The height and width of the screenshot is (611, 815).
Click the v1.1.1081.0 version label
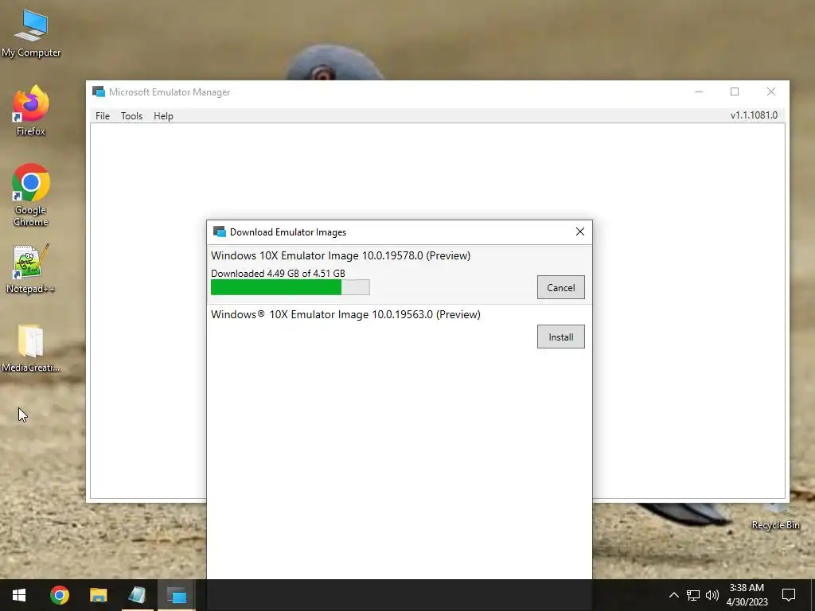point(754,115)
